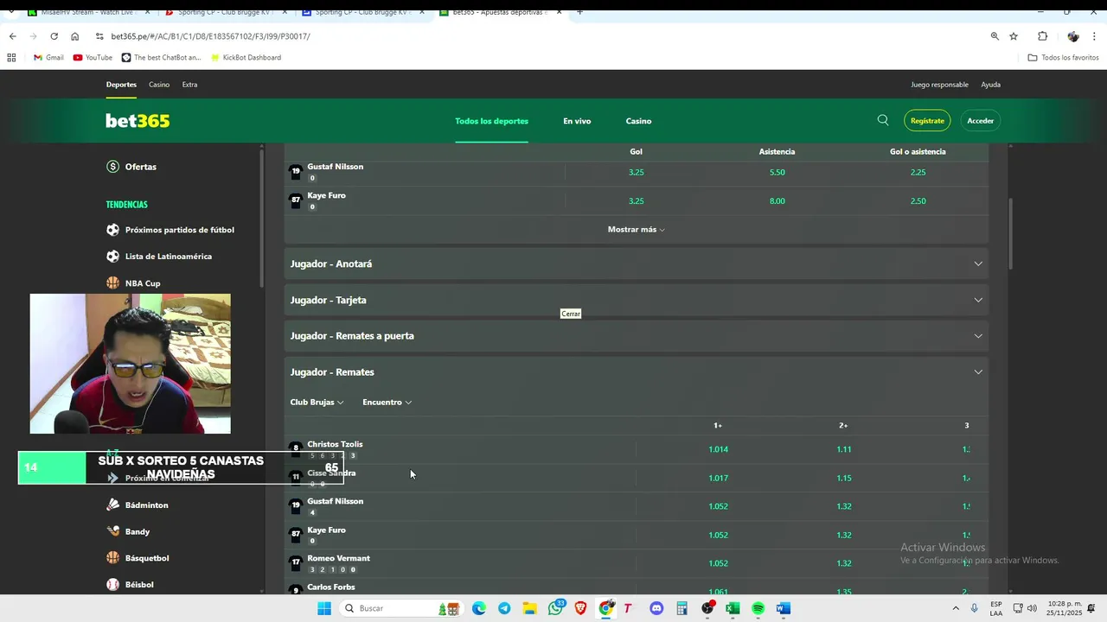This screenshot has height=622, width=1107.
Task: Expand the Jugador - Anotará section
Action: click(x=637, y=263)
